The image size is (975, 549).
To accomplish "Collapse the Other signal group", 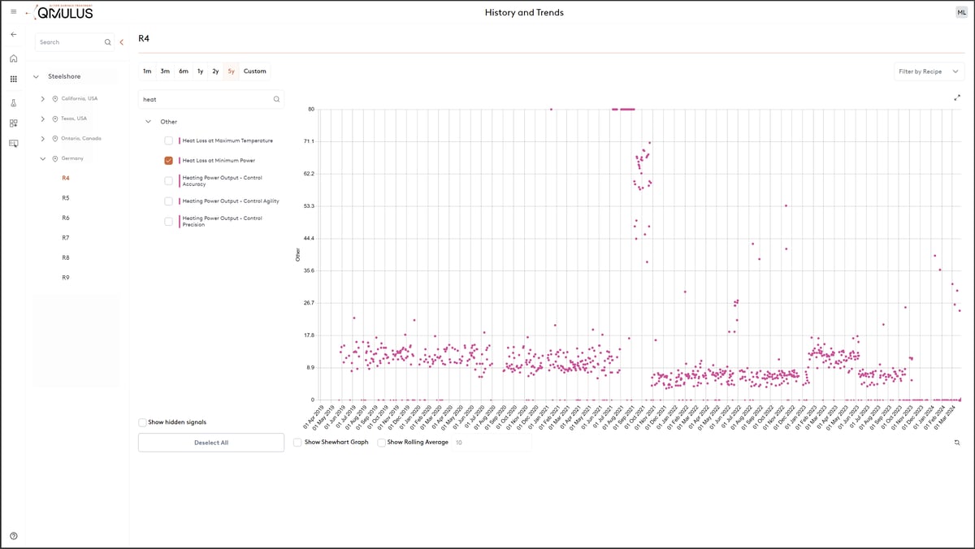I will pyautogui.click(x=148, y=122).
